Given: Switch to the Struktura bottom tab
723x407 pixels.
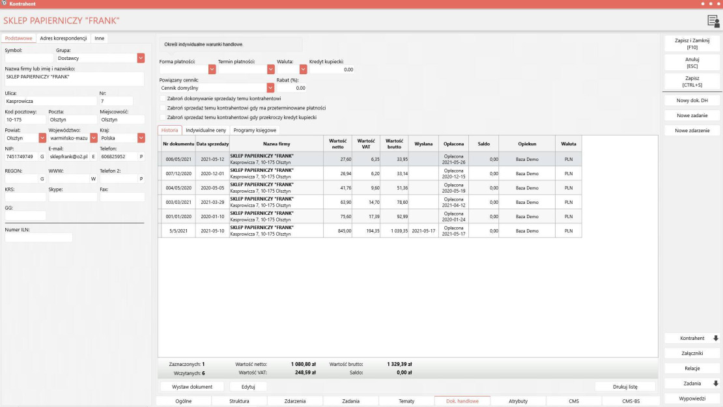Looking at the screenshot, I should 239,401.
